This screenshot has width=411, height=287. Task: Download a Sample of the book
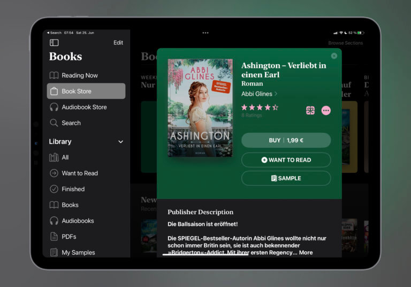pos(286,178)
